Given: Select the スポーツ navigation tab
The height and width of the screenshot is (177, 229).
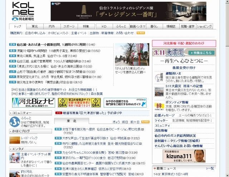Looking at the screenshot, I should click(69, 27).
